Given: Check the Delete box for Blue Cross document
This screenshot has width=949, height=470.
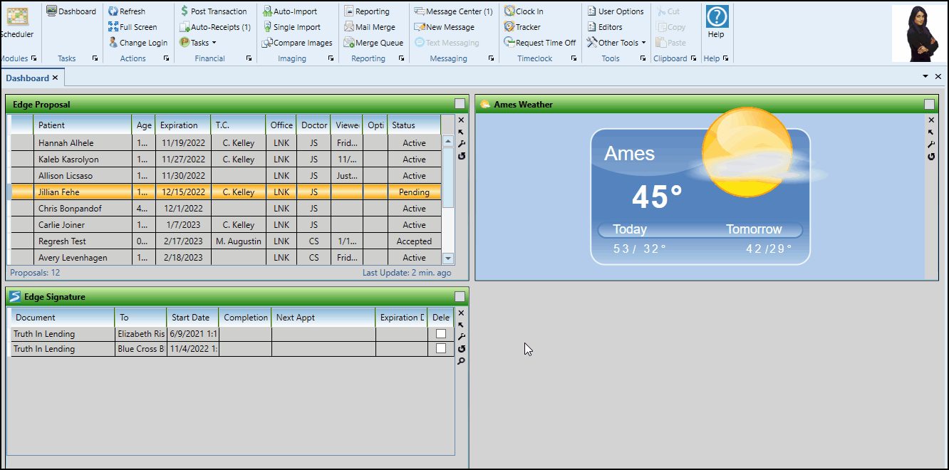Looking at the screenshot, I should pos(441,348).
